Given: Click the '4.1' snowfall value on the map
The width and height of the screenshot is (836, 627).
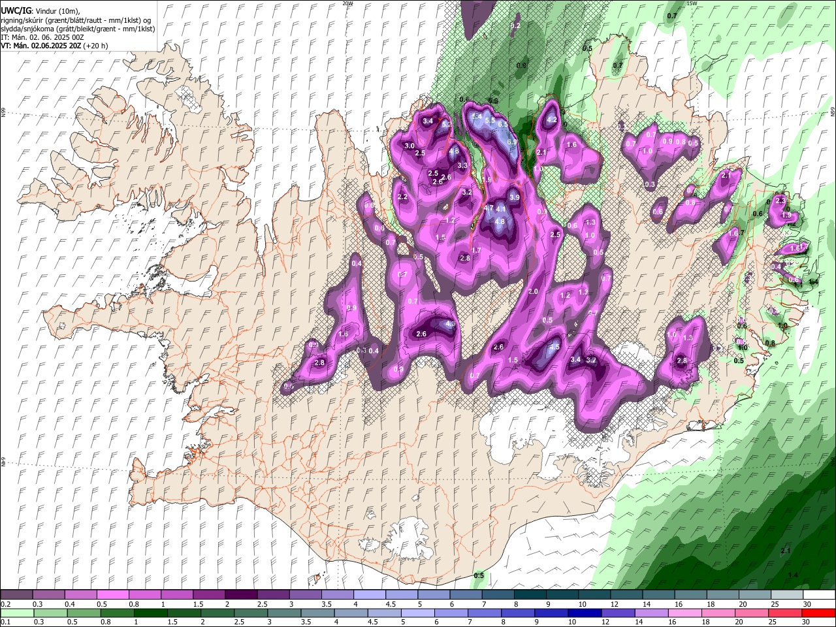Looking at the screenshot, I should 502,208.
